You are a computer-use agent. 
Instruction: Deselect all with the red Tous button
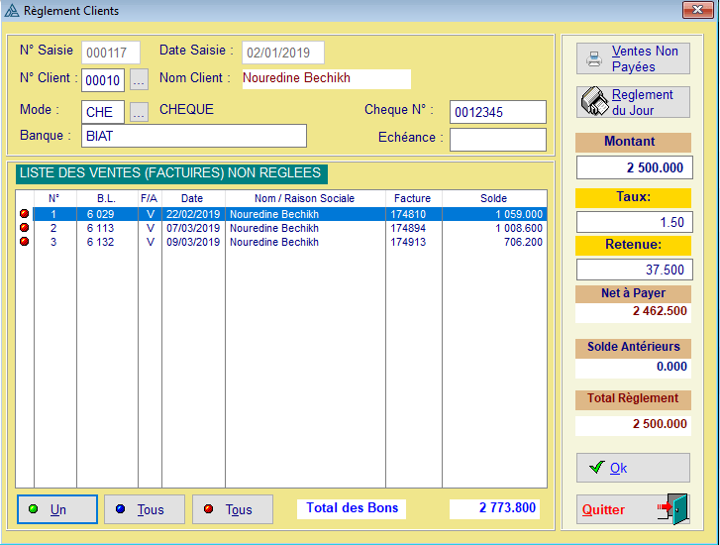click(x=233, y=509)
